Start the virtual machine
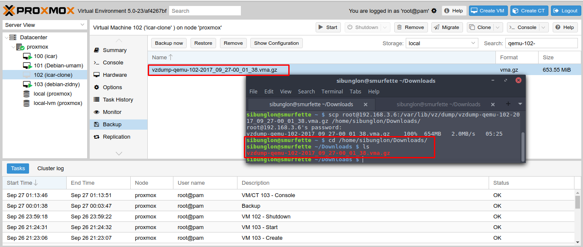The height and width of the screenshot is (247, 583). pos(328,27)
